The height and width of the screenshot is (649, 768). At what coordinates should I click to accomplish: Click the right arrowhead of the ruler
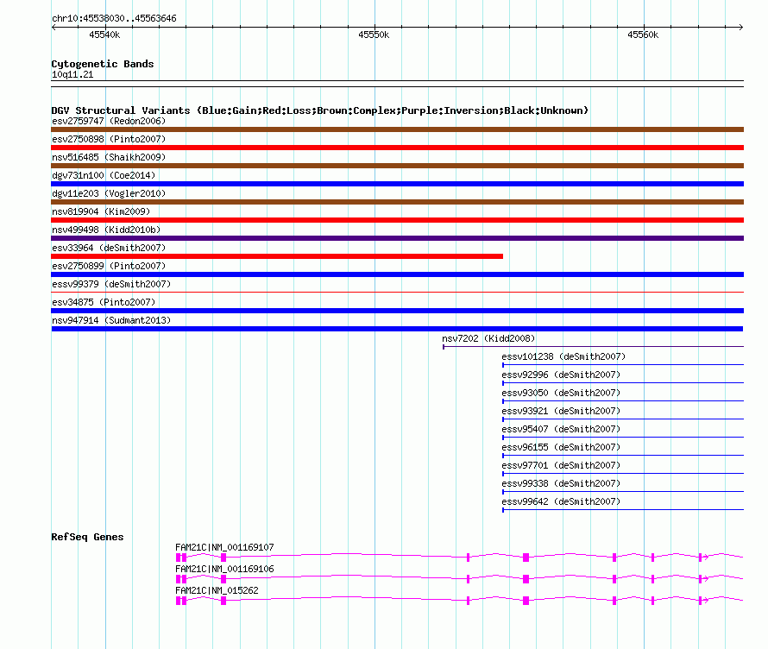(x=740, y=27)
